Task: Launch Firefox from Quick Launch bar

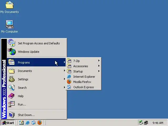Action: coord(40,123)
